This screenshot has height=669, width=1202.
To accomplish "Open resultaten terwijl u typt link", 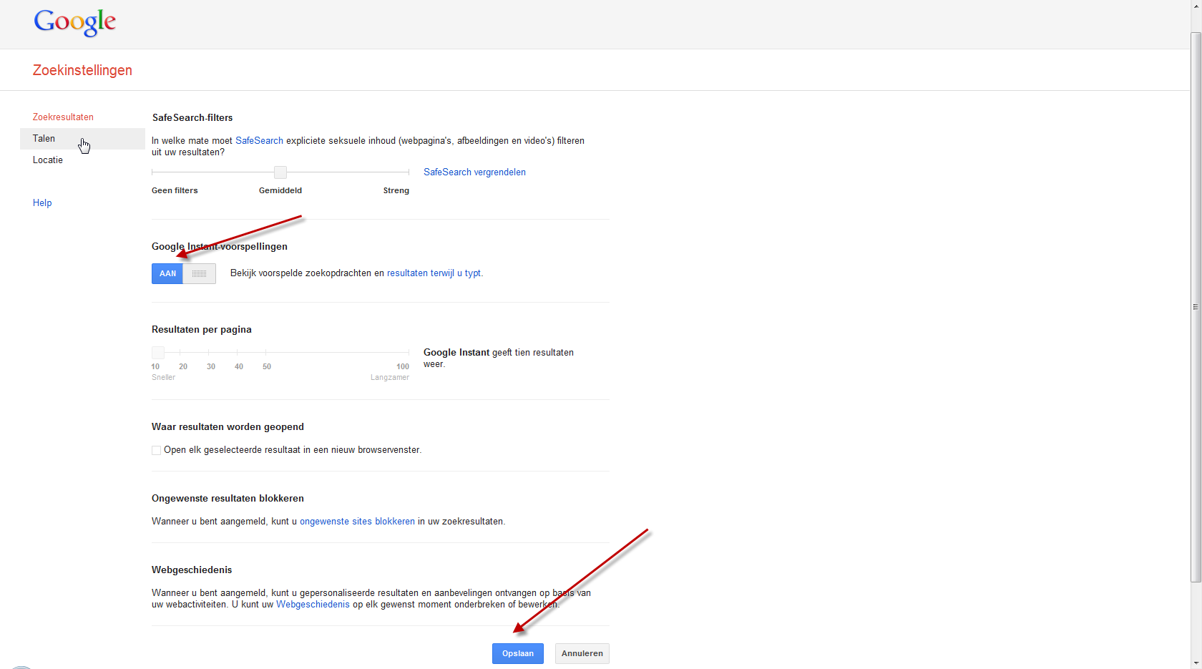I will coord(434,273).
